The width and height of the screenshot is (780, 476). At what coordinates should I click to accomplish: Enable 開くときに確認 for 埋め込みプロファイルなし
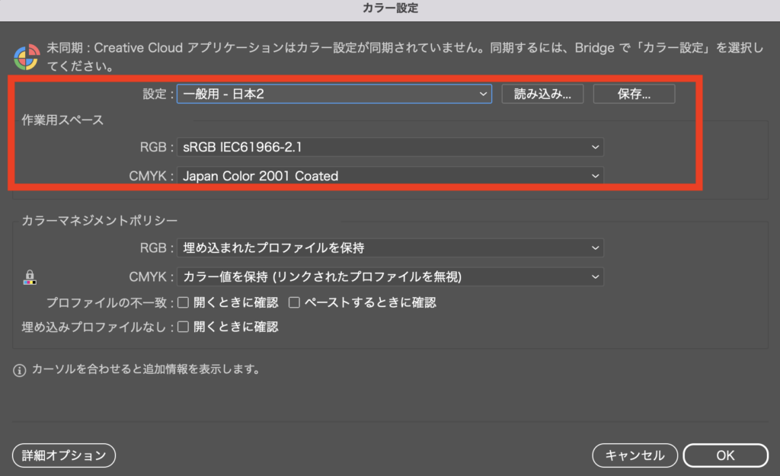(184, 327)
